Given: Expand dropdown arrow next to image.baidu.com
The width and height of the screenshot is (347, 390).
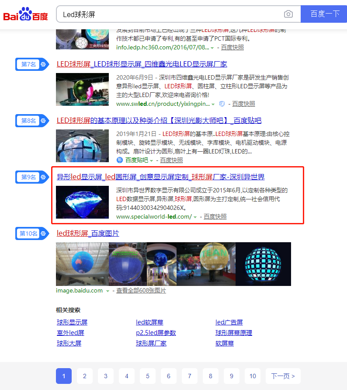Looking at the screenshot, I should click(108, 291).
